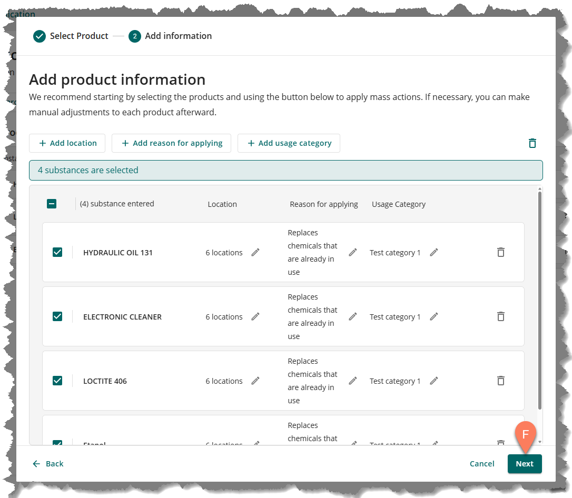Edit location pencil for LOCTITE 406

pos(255,381)
